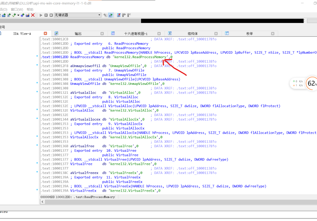
Task: Click 'public ReadProcessMemory' line
Action: coord(126,48)
